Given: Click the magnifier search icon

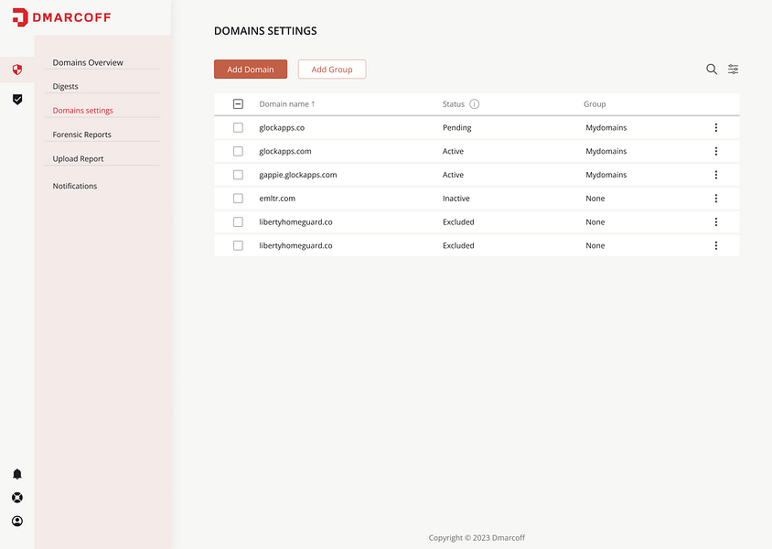Looking at the screenshot, I should tap(712, 70).
